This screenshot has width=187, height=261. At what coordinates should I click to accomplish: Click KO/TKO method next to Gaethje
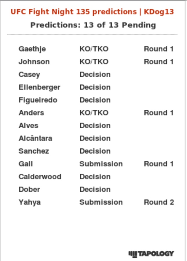[x=94, y=49]
